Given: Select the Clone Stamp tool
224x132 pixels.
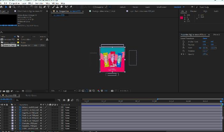Looking at the screenshot, I should pyautogui.click(x=57, y=7).
